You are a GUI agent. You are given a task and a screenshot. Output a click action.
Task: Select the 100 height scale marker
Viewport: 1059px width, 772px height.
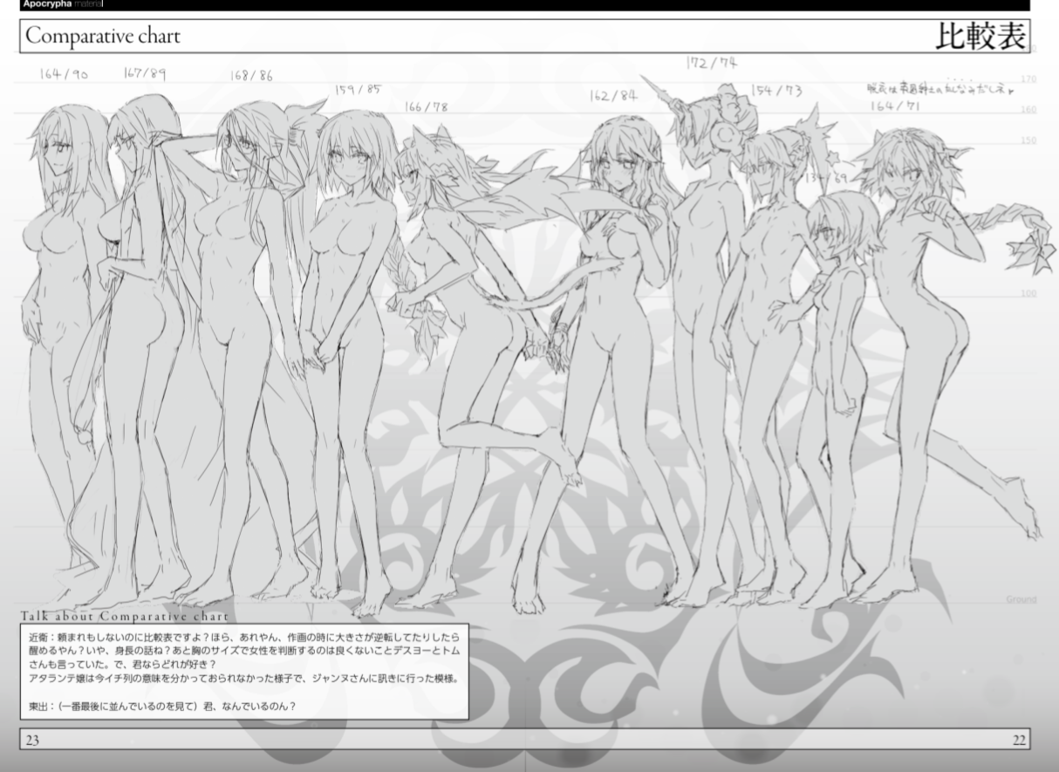(x=1028, y=294)
